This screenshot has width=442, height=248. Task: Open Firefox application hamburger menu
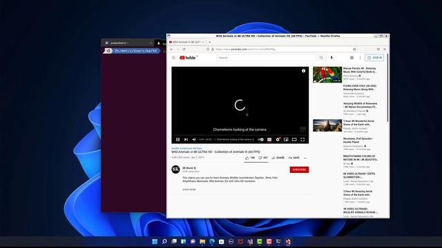385,49
